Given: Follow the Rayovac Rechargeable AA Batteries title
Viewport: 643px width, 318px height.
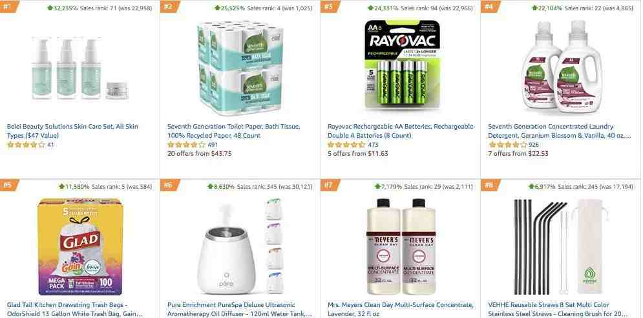Looking at the screenshot, I should coord(401,131).
